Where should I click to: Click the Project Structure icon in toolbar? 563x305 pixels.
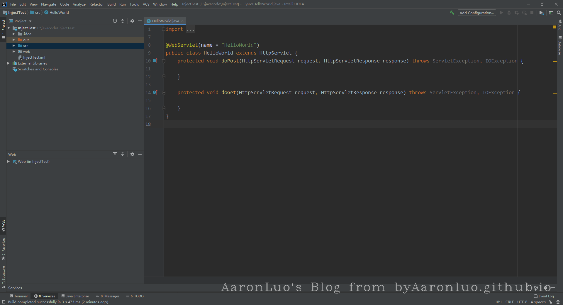tap(542, 13)
